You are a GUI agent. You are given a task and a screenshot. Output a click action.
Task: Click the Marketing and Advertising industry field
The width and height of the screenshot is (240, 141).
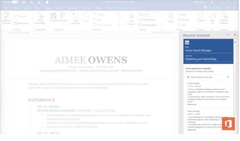(208, 59)
